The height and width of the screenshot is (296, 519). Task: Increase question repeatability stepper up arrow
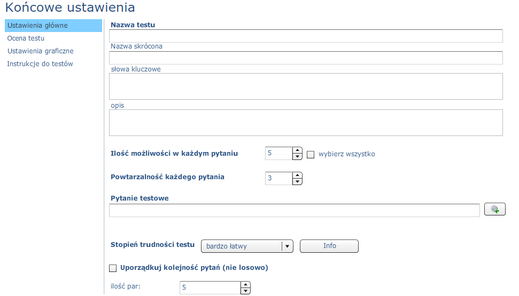coord(297,175)
